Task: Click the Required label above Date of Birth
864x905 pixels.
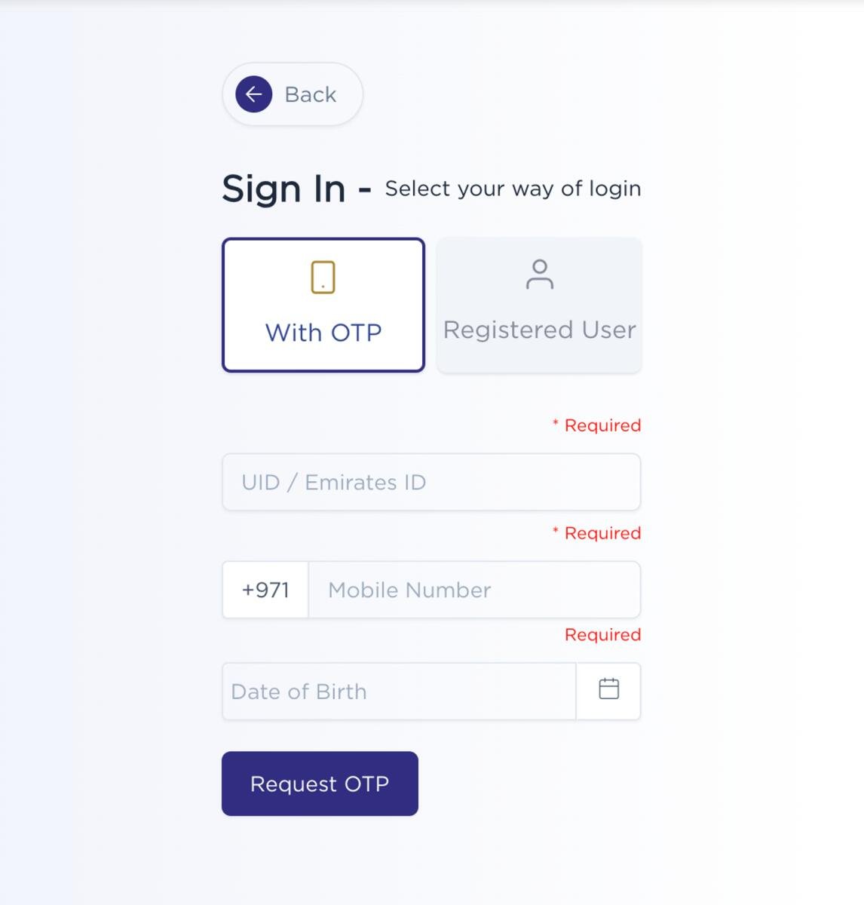Action: [602, 635]
